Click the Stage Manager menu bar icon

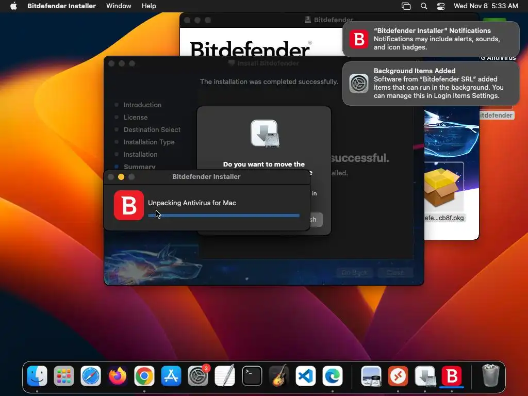(406, 6)
